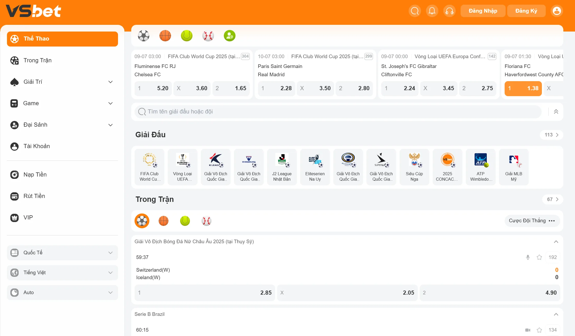Open Vòng Loại UEFA league tile
This screenshot has width=575, height=336.
pos(182,167)
